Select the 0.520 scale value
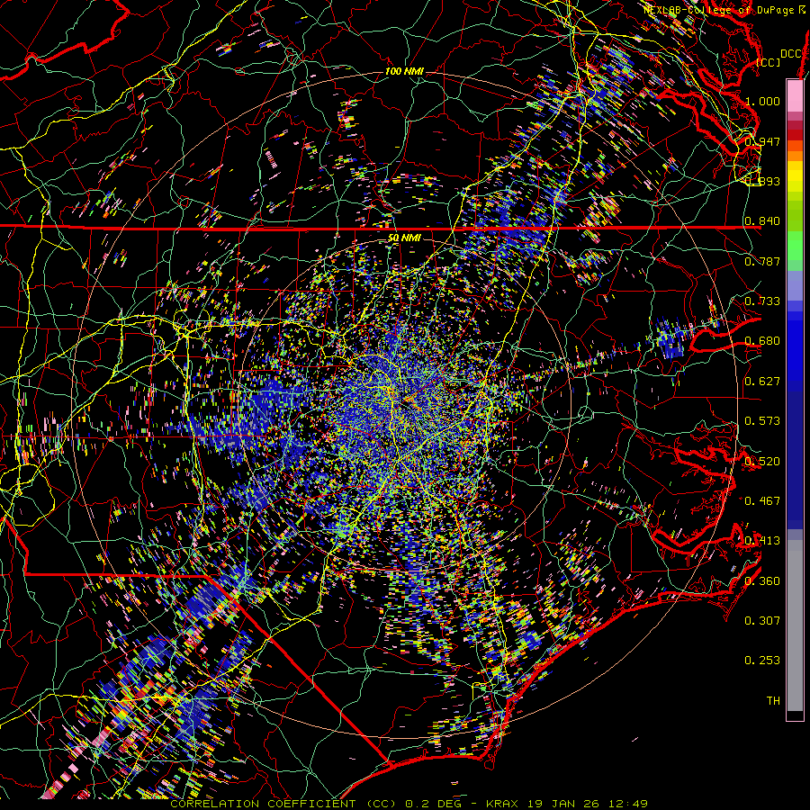810x810 pixels. [x=762, y=462]
